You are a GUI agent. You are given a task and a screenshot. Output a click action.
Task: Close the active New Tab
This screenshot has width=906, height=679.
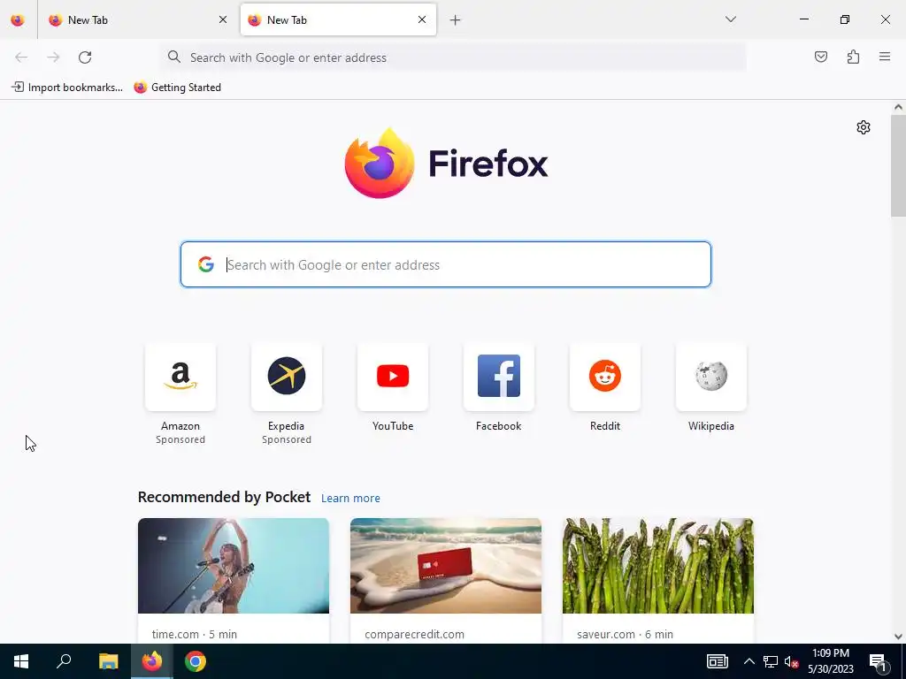[422, 19]
